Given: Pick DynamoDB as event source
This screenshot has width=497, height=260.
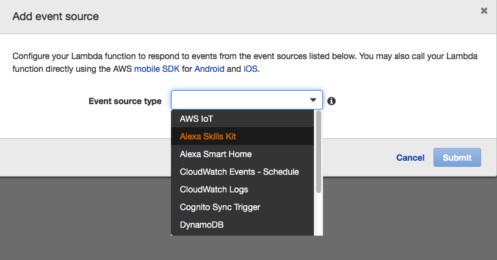Looking at the screenshot, I should 201,225.
